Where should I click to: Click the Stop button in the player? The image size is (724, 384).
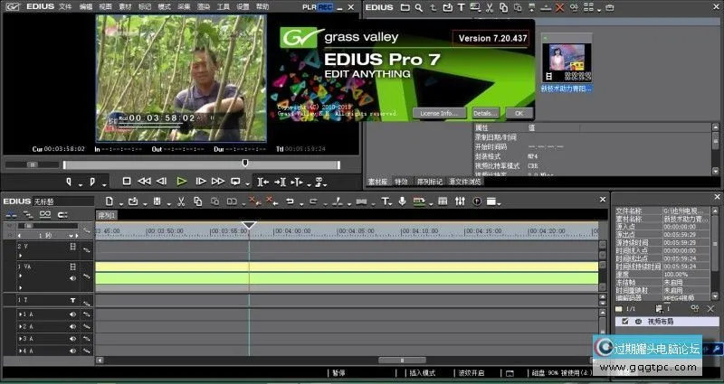pyautogui.click(x=127, y=182)
